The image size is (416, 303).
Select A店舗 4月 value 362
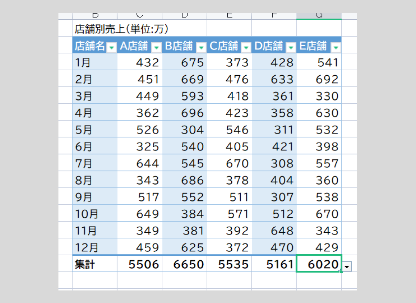140,112
